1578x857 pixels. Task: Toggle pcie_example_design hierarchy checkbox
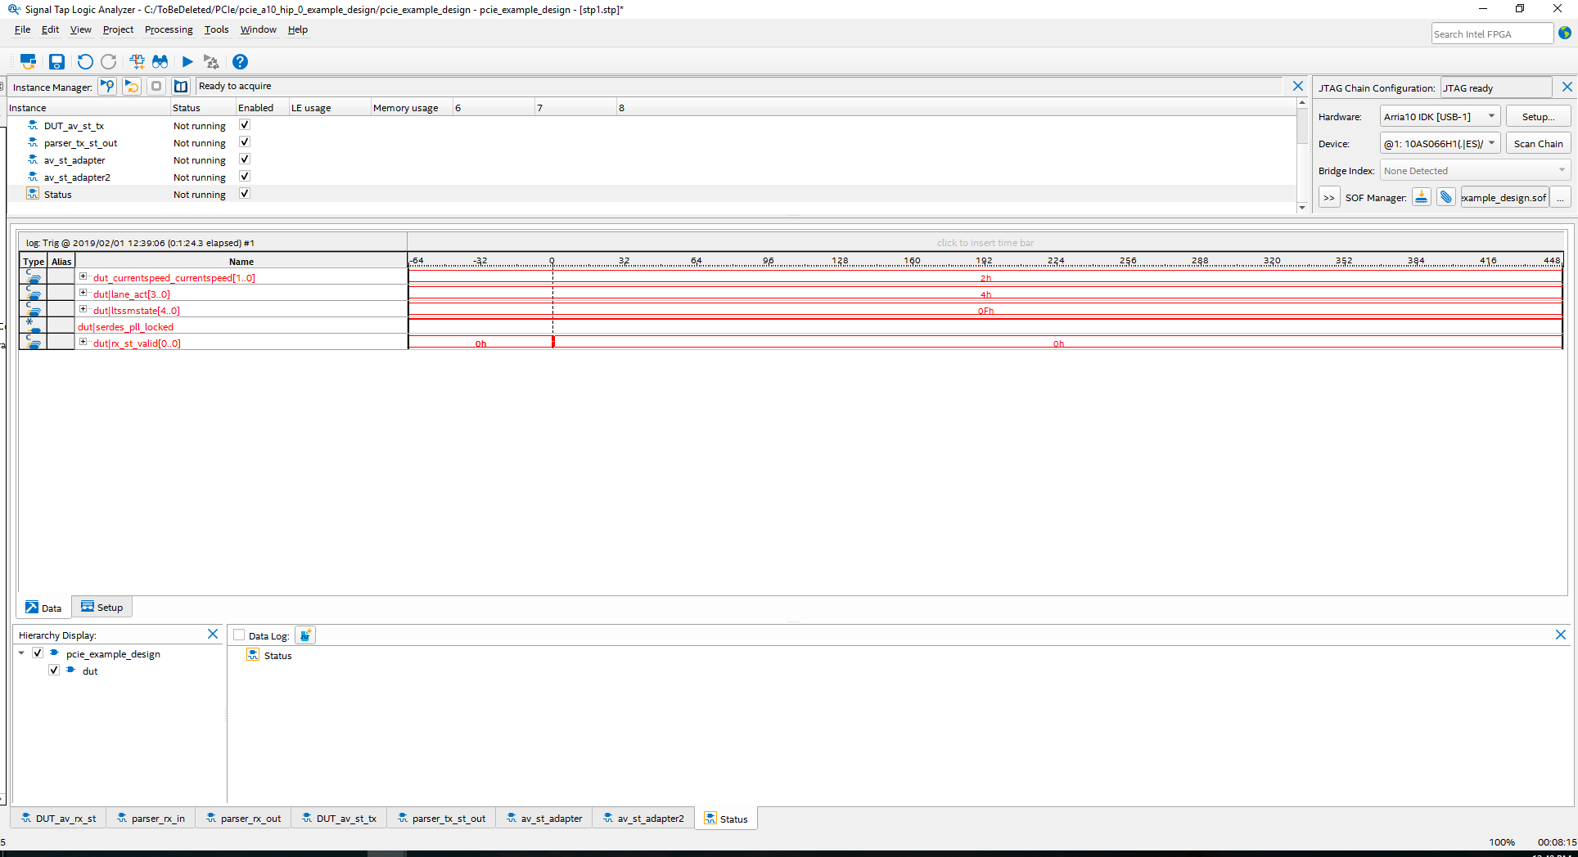click(x=38, y=653)
